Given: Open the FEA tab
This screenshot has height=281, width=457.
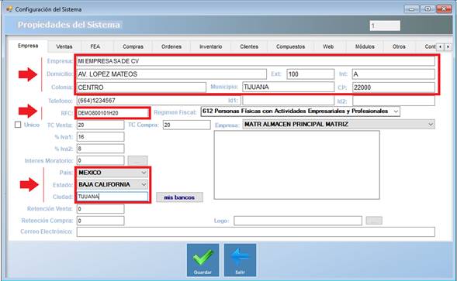Looking at the screenshot, I should 95,46.
